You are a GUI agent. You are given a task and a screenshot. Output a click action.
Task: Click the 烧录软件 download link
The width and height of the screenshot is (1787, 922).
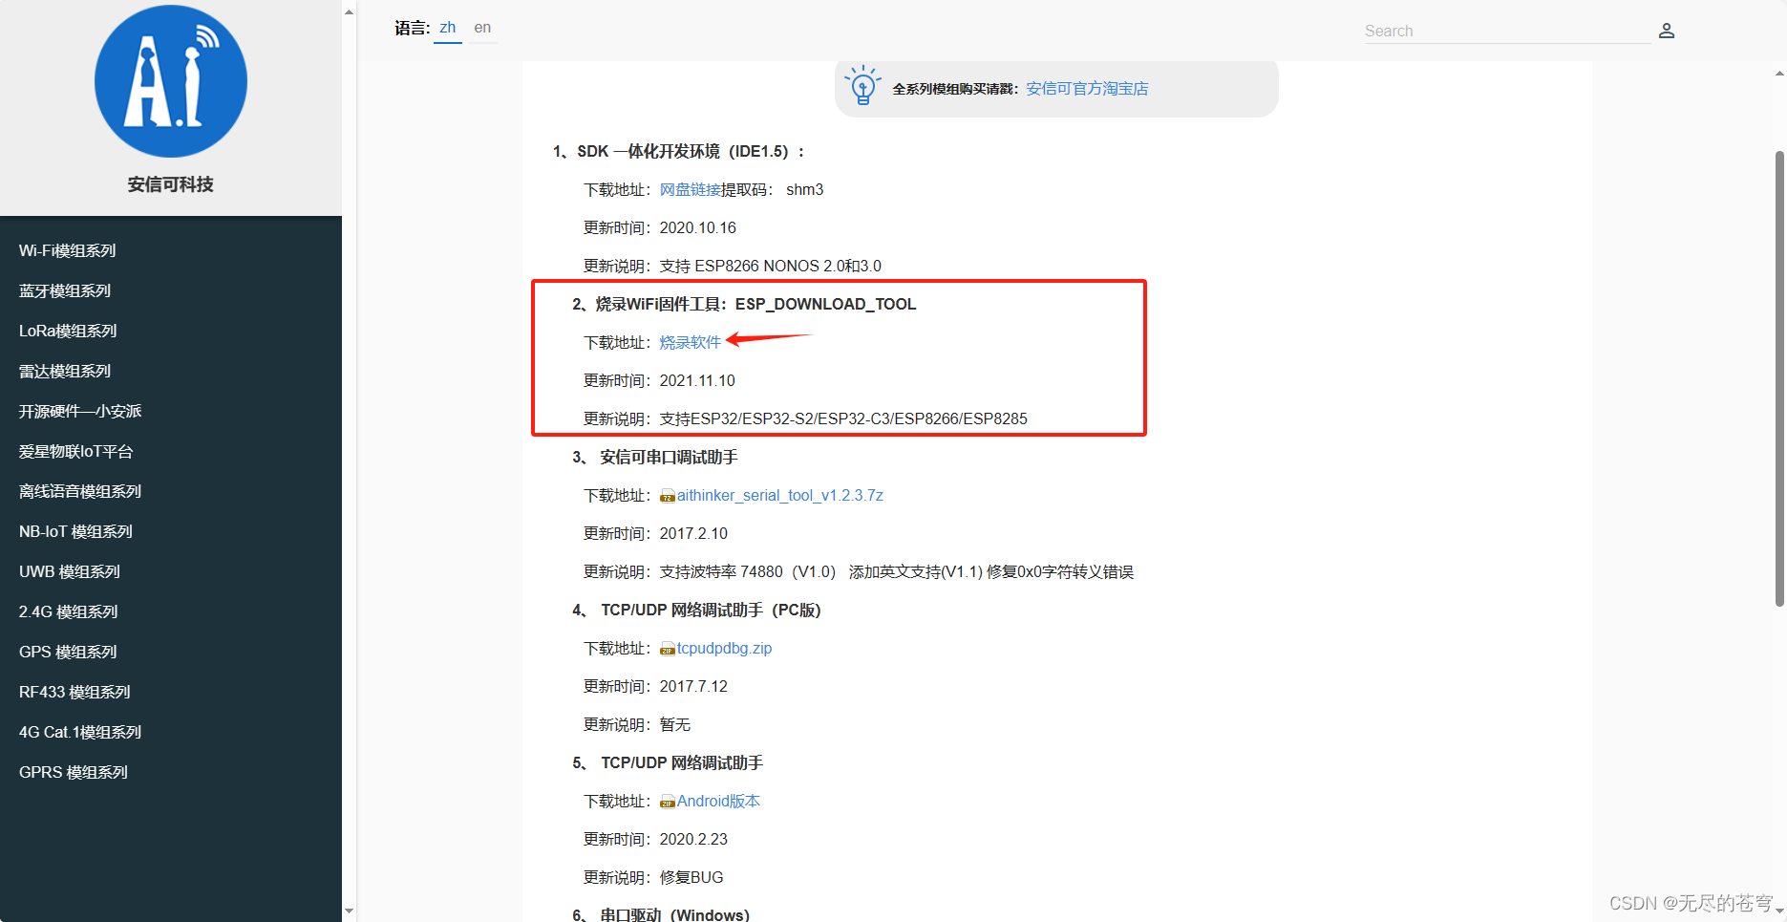pos(691,342)
